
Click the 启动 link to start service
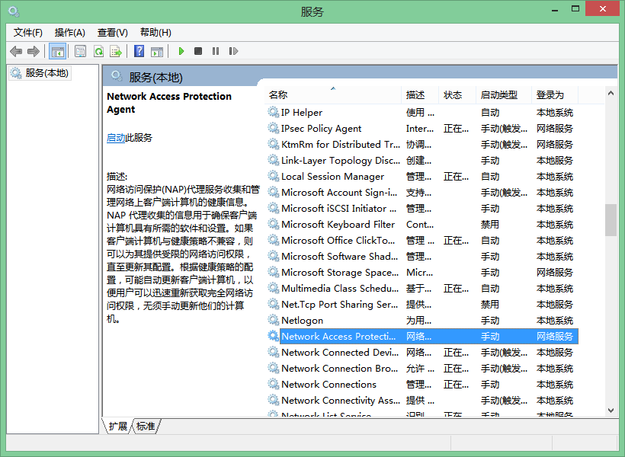click(x=116, y=138)
